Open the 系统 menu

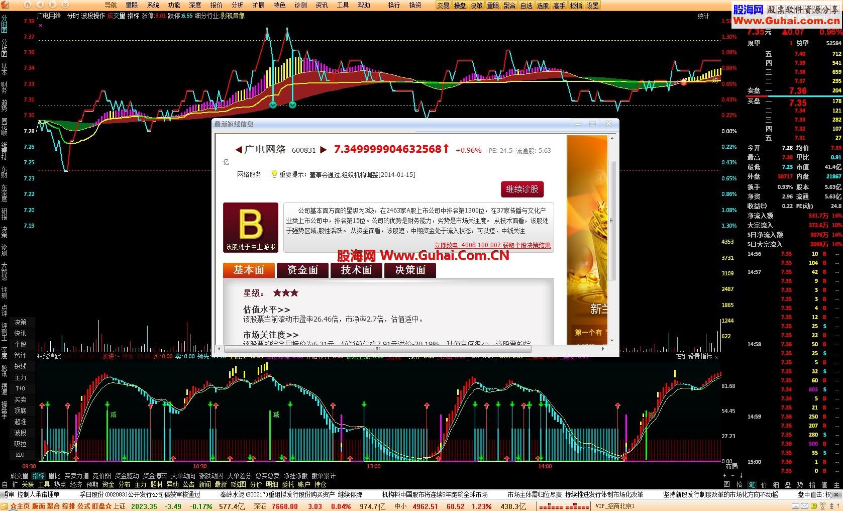[x=153, y=5]
